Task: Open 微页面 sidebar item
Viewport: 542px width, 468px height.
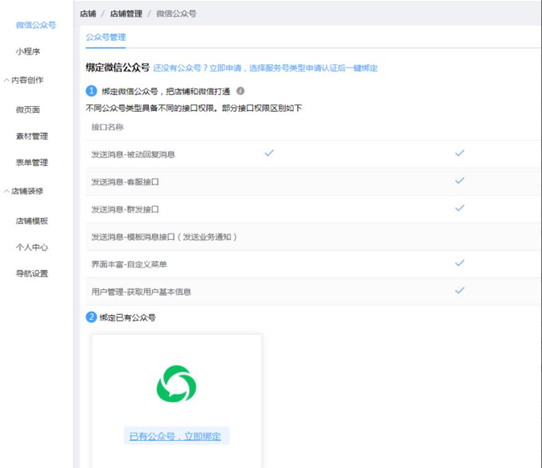Action: tap(28, 110)
